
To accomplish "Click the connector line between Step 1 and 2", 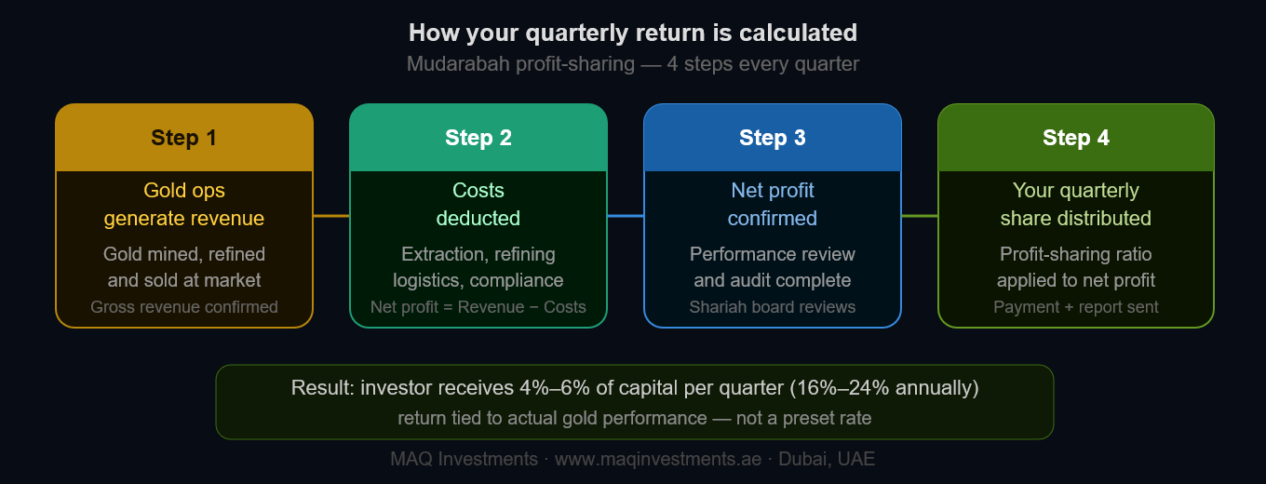I will click(331, 216).
